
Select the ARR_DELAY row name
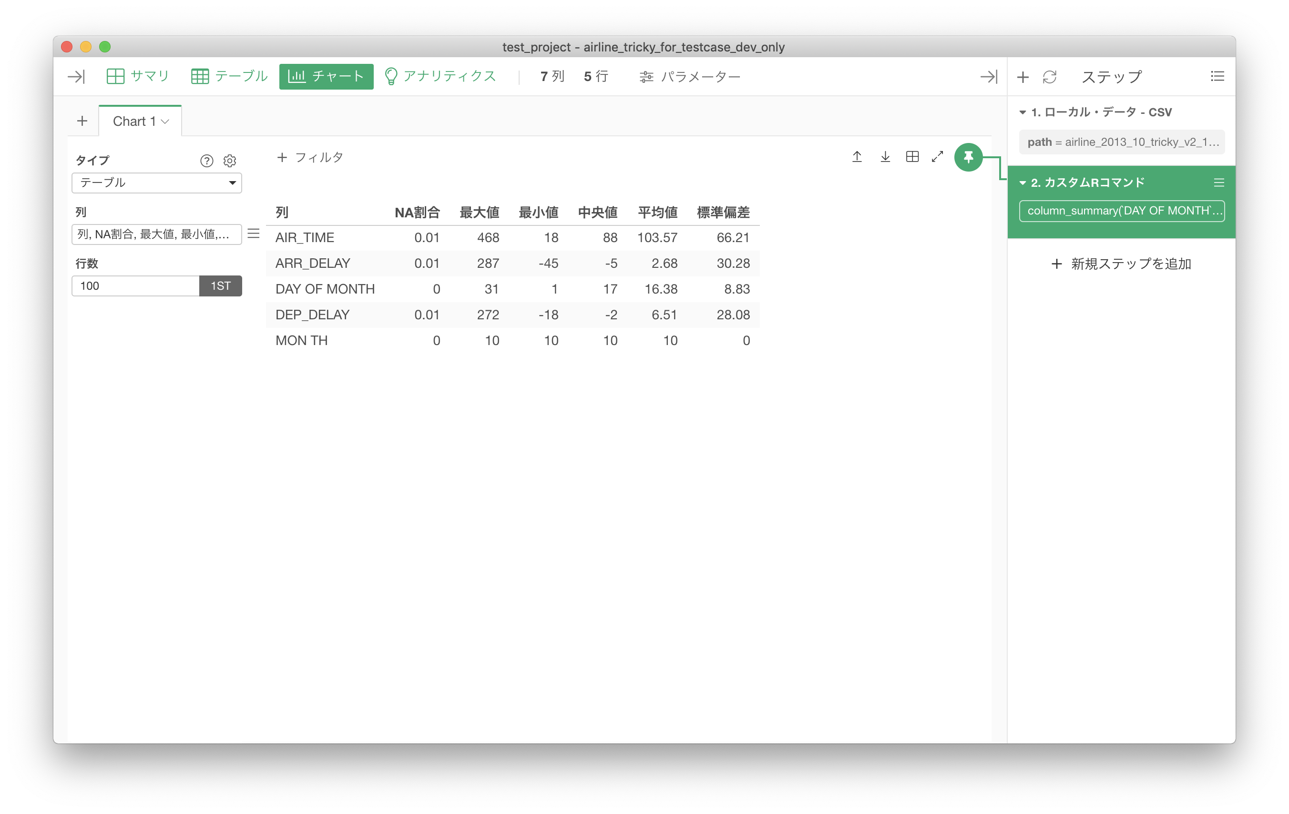pyautogui.click(x=313, y=263)
